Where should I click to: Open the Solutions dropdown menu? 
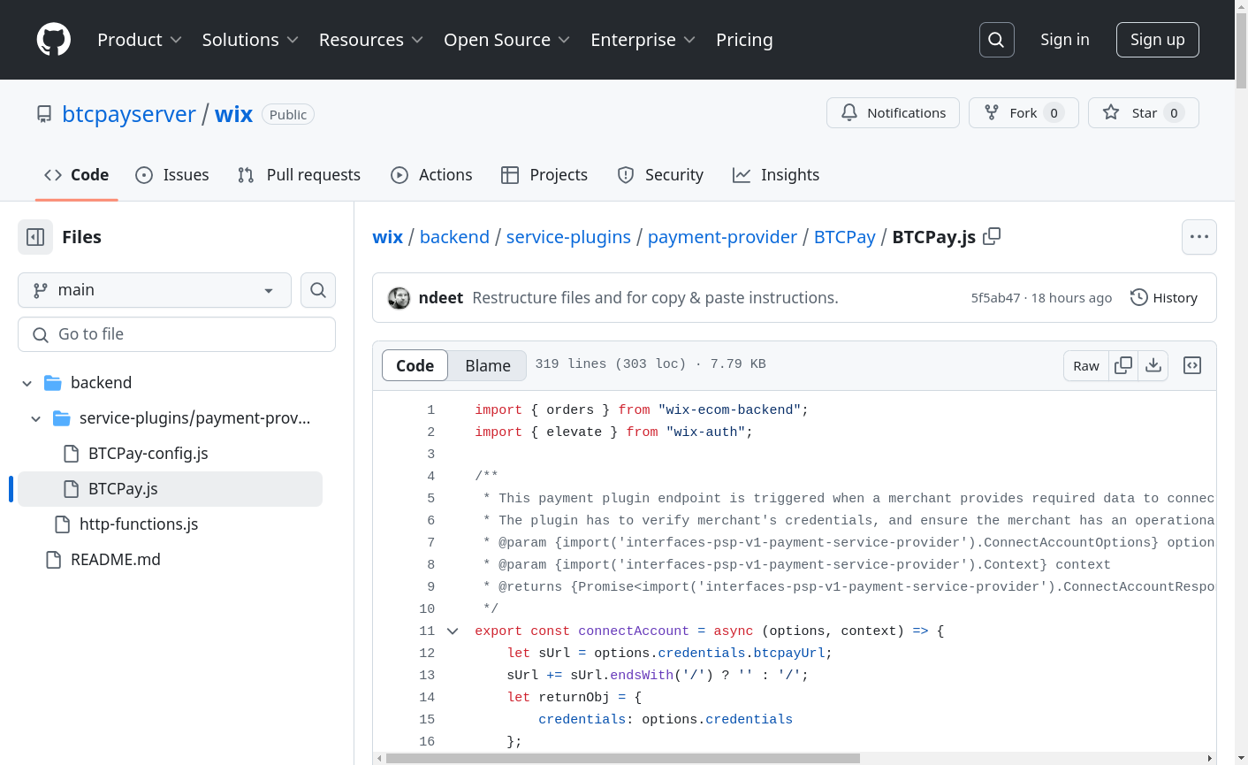pyautogui.click(x=250, y=40)
